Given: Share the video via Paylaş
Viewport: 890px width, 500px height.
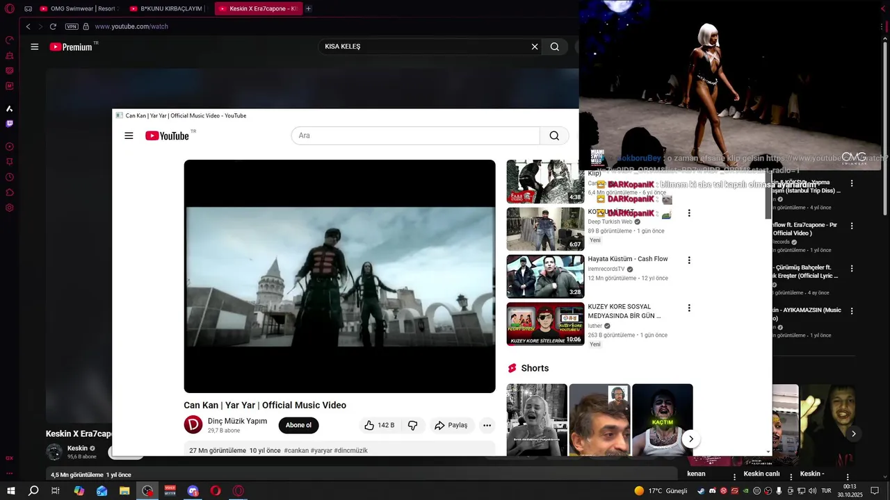Looking at the screenshot, I should pyautogui.click(x=451, y=425).
